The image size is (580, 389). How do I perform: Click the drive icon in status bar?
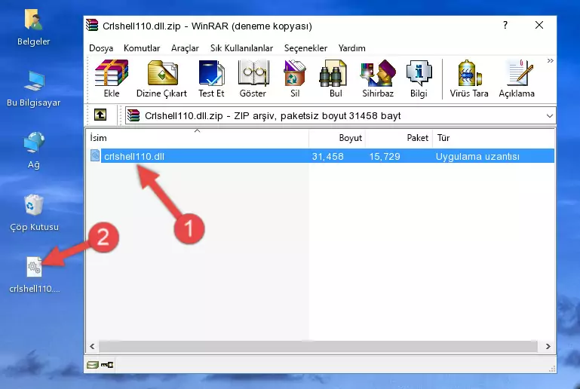[93, 365]
